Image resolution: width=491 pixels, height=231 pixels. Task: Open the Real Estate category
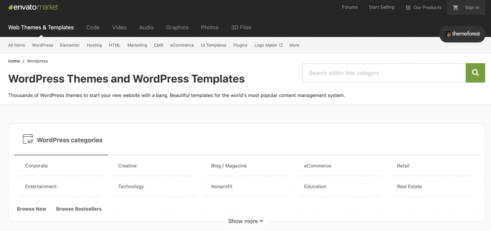[x=409, y=187]
